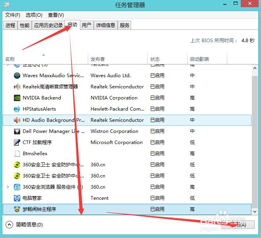Click the Task Manager title bar icon
261x238 pixels.
[6, 5]
